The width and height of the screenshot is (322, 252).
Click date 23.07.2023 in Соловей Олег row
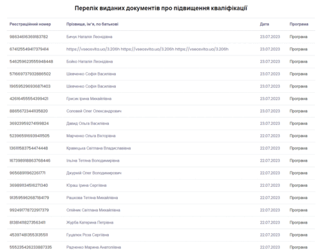pyautogui.click(x=270, y=111)
